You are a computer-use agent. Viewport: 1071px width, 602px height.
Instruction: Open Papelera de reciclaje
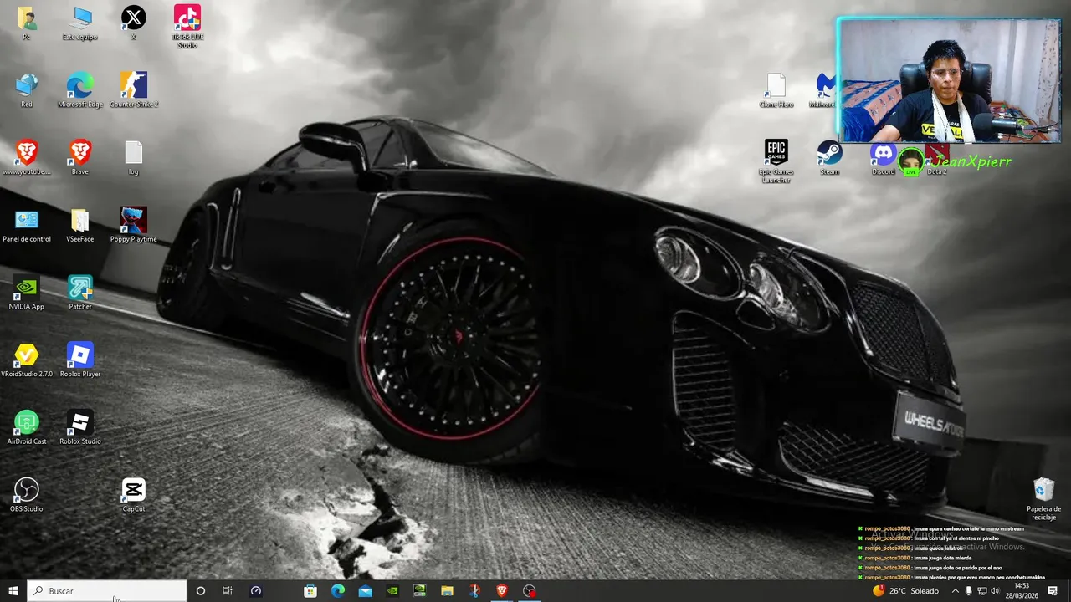pos(1044,499)
